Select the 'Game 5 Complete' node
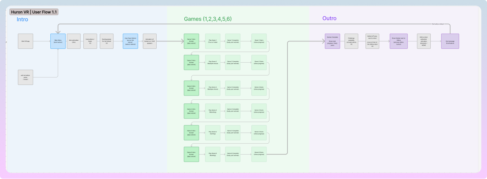Screen dimensions: 487x179 pyautogui.click(x=233, y=133)
